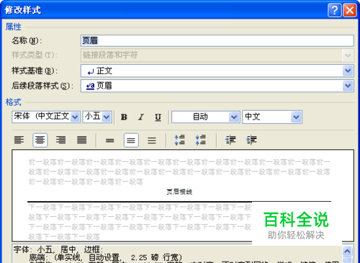Click the 属性 section heading
The width and height of the screenshot is (360, 263).
click(x=14, y=27)
